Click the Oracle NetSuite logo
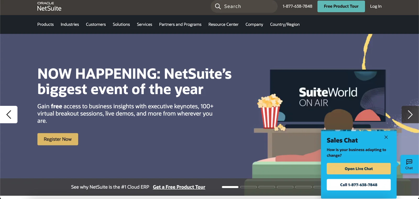The width and height of the screenshot is (419, 199). point(49,7)
